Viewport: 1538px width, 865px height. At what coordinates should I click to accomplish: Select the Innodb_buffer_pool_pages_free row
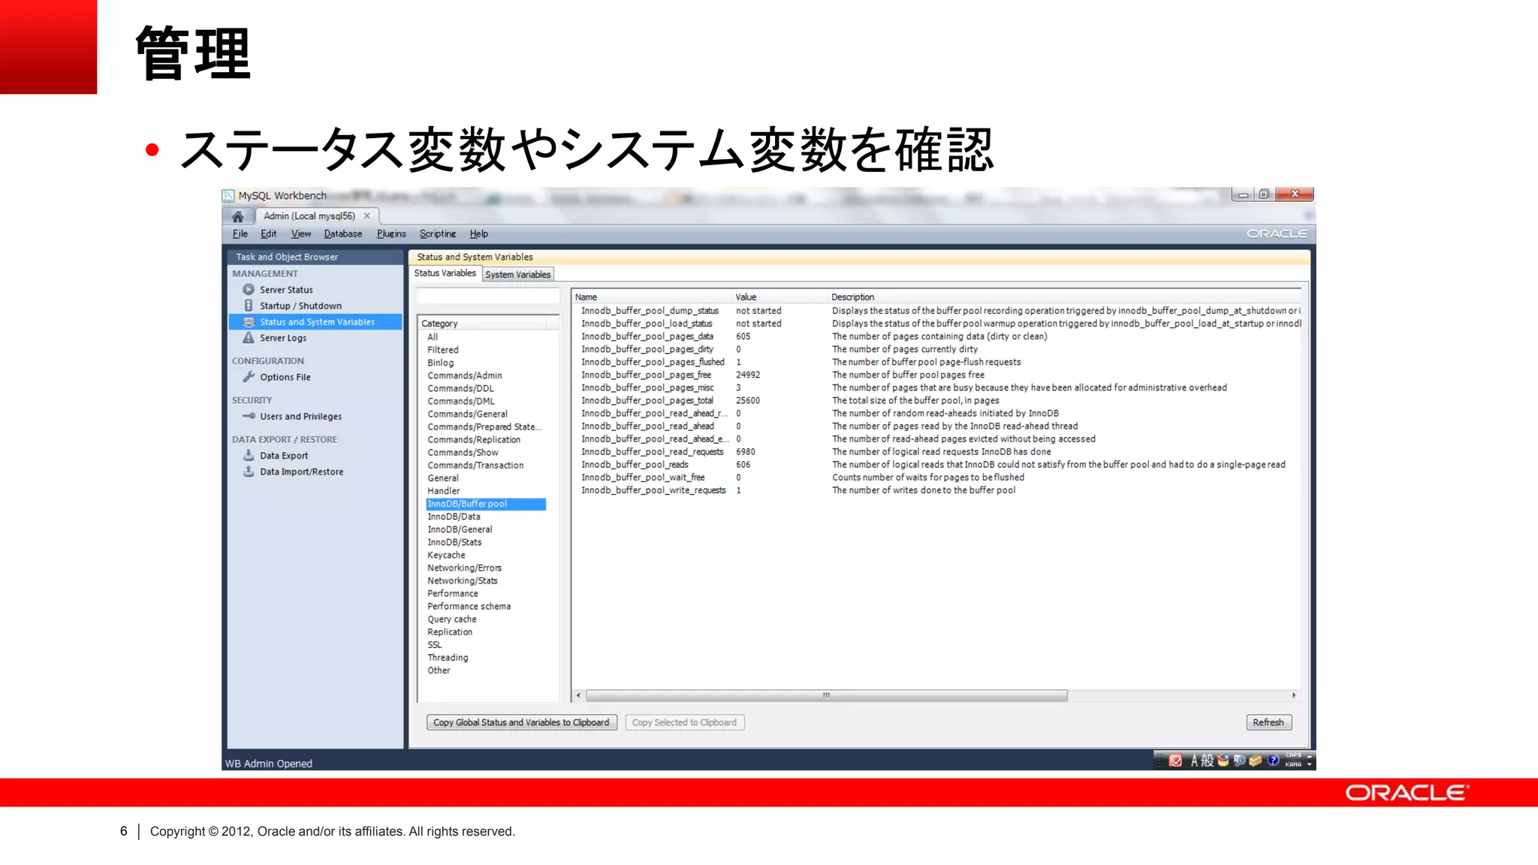936,375
